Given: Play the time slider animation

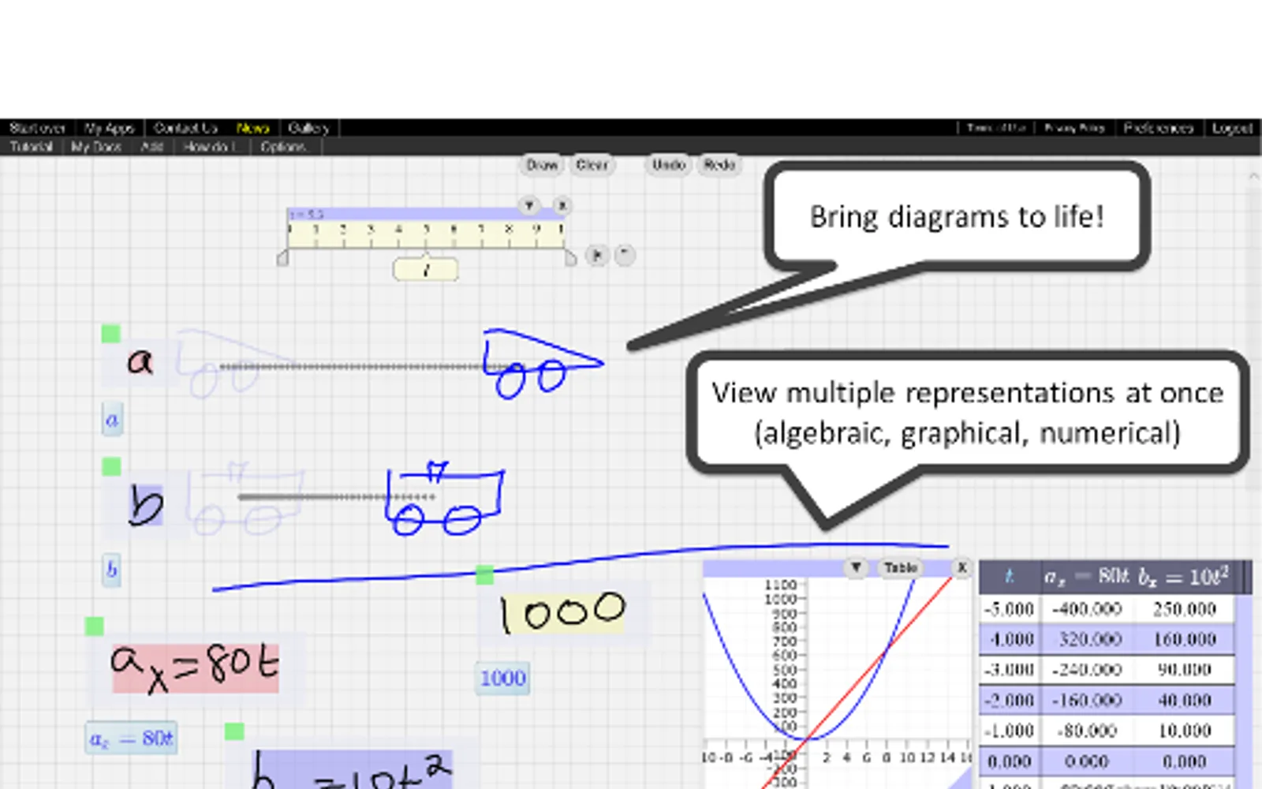Looking at the screenshot, I should 597,255.
